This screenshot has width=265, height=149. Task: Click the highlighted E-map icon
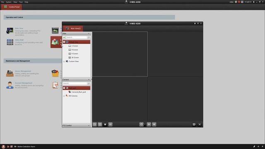(55, 42)
